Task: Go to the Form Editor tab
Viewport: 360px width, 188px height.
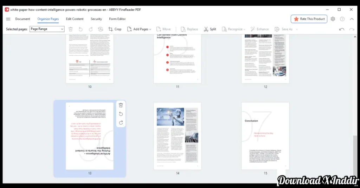Action: click(x=117, y=19)
